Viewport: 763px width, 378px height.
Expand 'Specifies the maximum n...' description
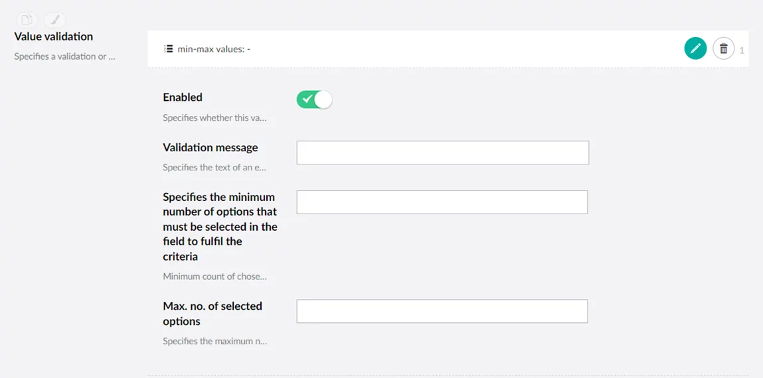(214, 341)
